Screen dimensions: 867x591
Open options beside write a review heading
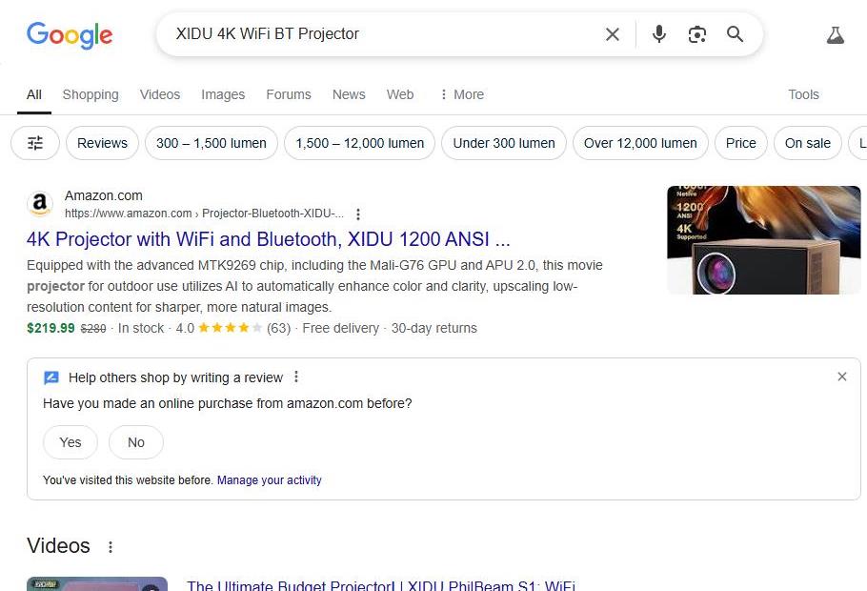click(x=296, y=377)
